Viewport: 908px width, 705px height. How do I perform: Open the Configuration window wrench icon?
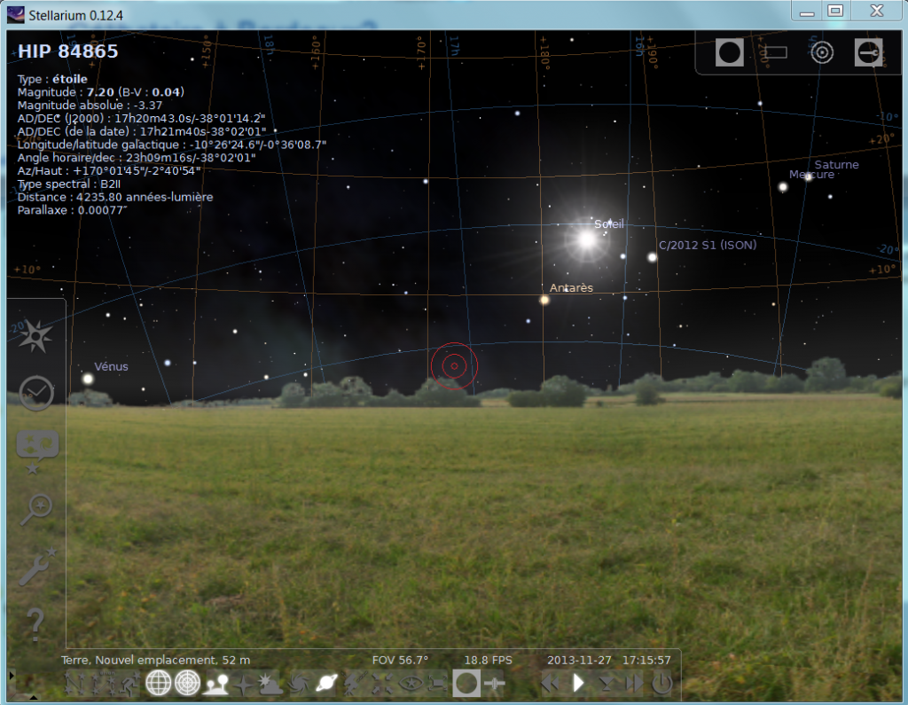click(x=36, y=567)
